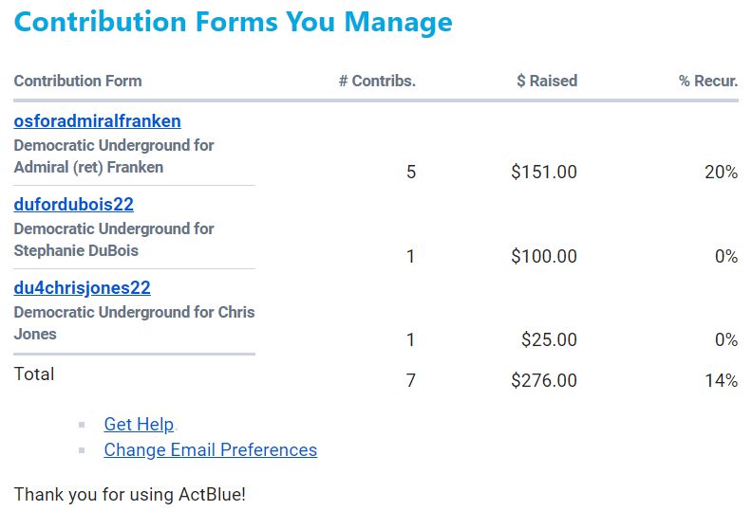Click the Thank you for using ActBlue text
The height and width of the screenshot is (511, 752).
pyautogui.click(x=129, y=495)
